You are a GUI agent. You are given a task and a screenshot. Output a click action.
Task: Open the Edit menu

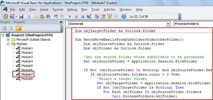tap(22, 9)
